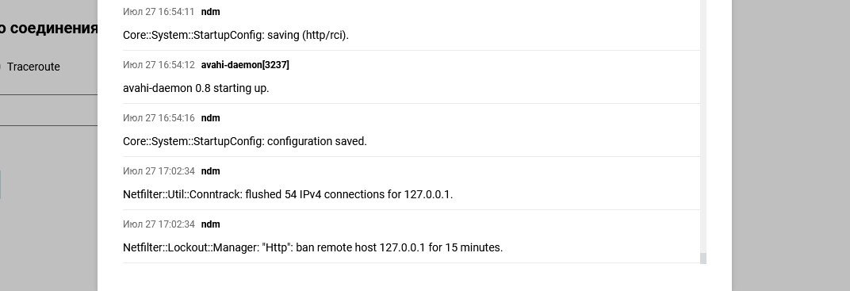Select 'avahi-daemon 0.8 starting up' message
The image size is (850, 291).
click(196, 88)
